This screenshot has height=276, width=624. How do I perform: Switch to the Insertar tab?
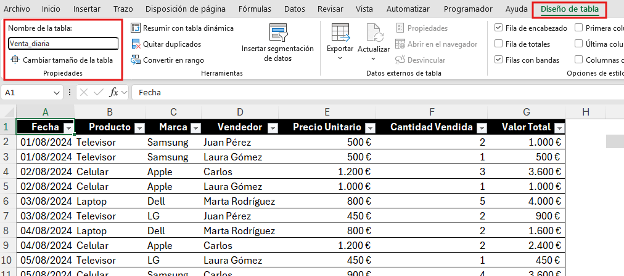[x=87, y=9]
